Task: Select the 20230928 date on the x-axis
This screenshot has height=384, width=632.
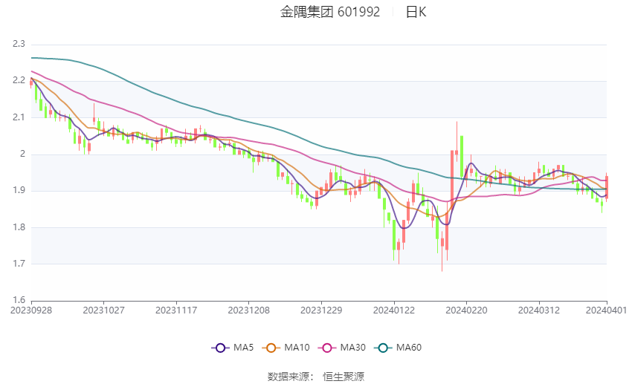Action: tap(31, 309)
